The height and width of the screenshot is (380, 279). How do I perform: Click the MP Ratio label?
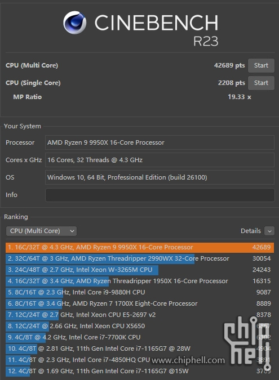coord(28,97)
